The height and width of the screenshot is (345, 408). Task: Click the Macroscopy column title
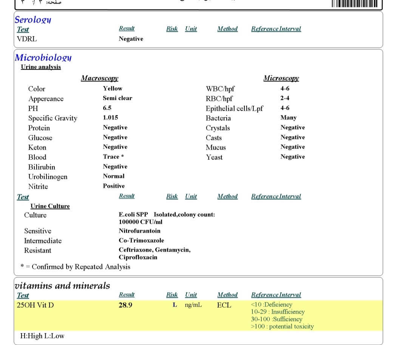pyautogui.click(x=99, y=78)
